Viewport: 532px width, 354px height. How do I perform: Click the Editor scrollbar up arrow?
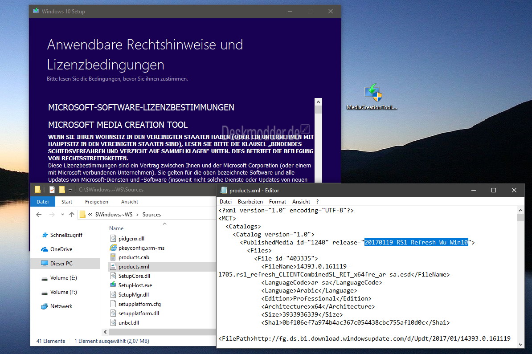[x=521, y=210]
